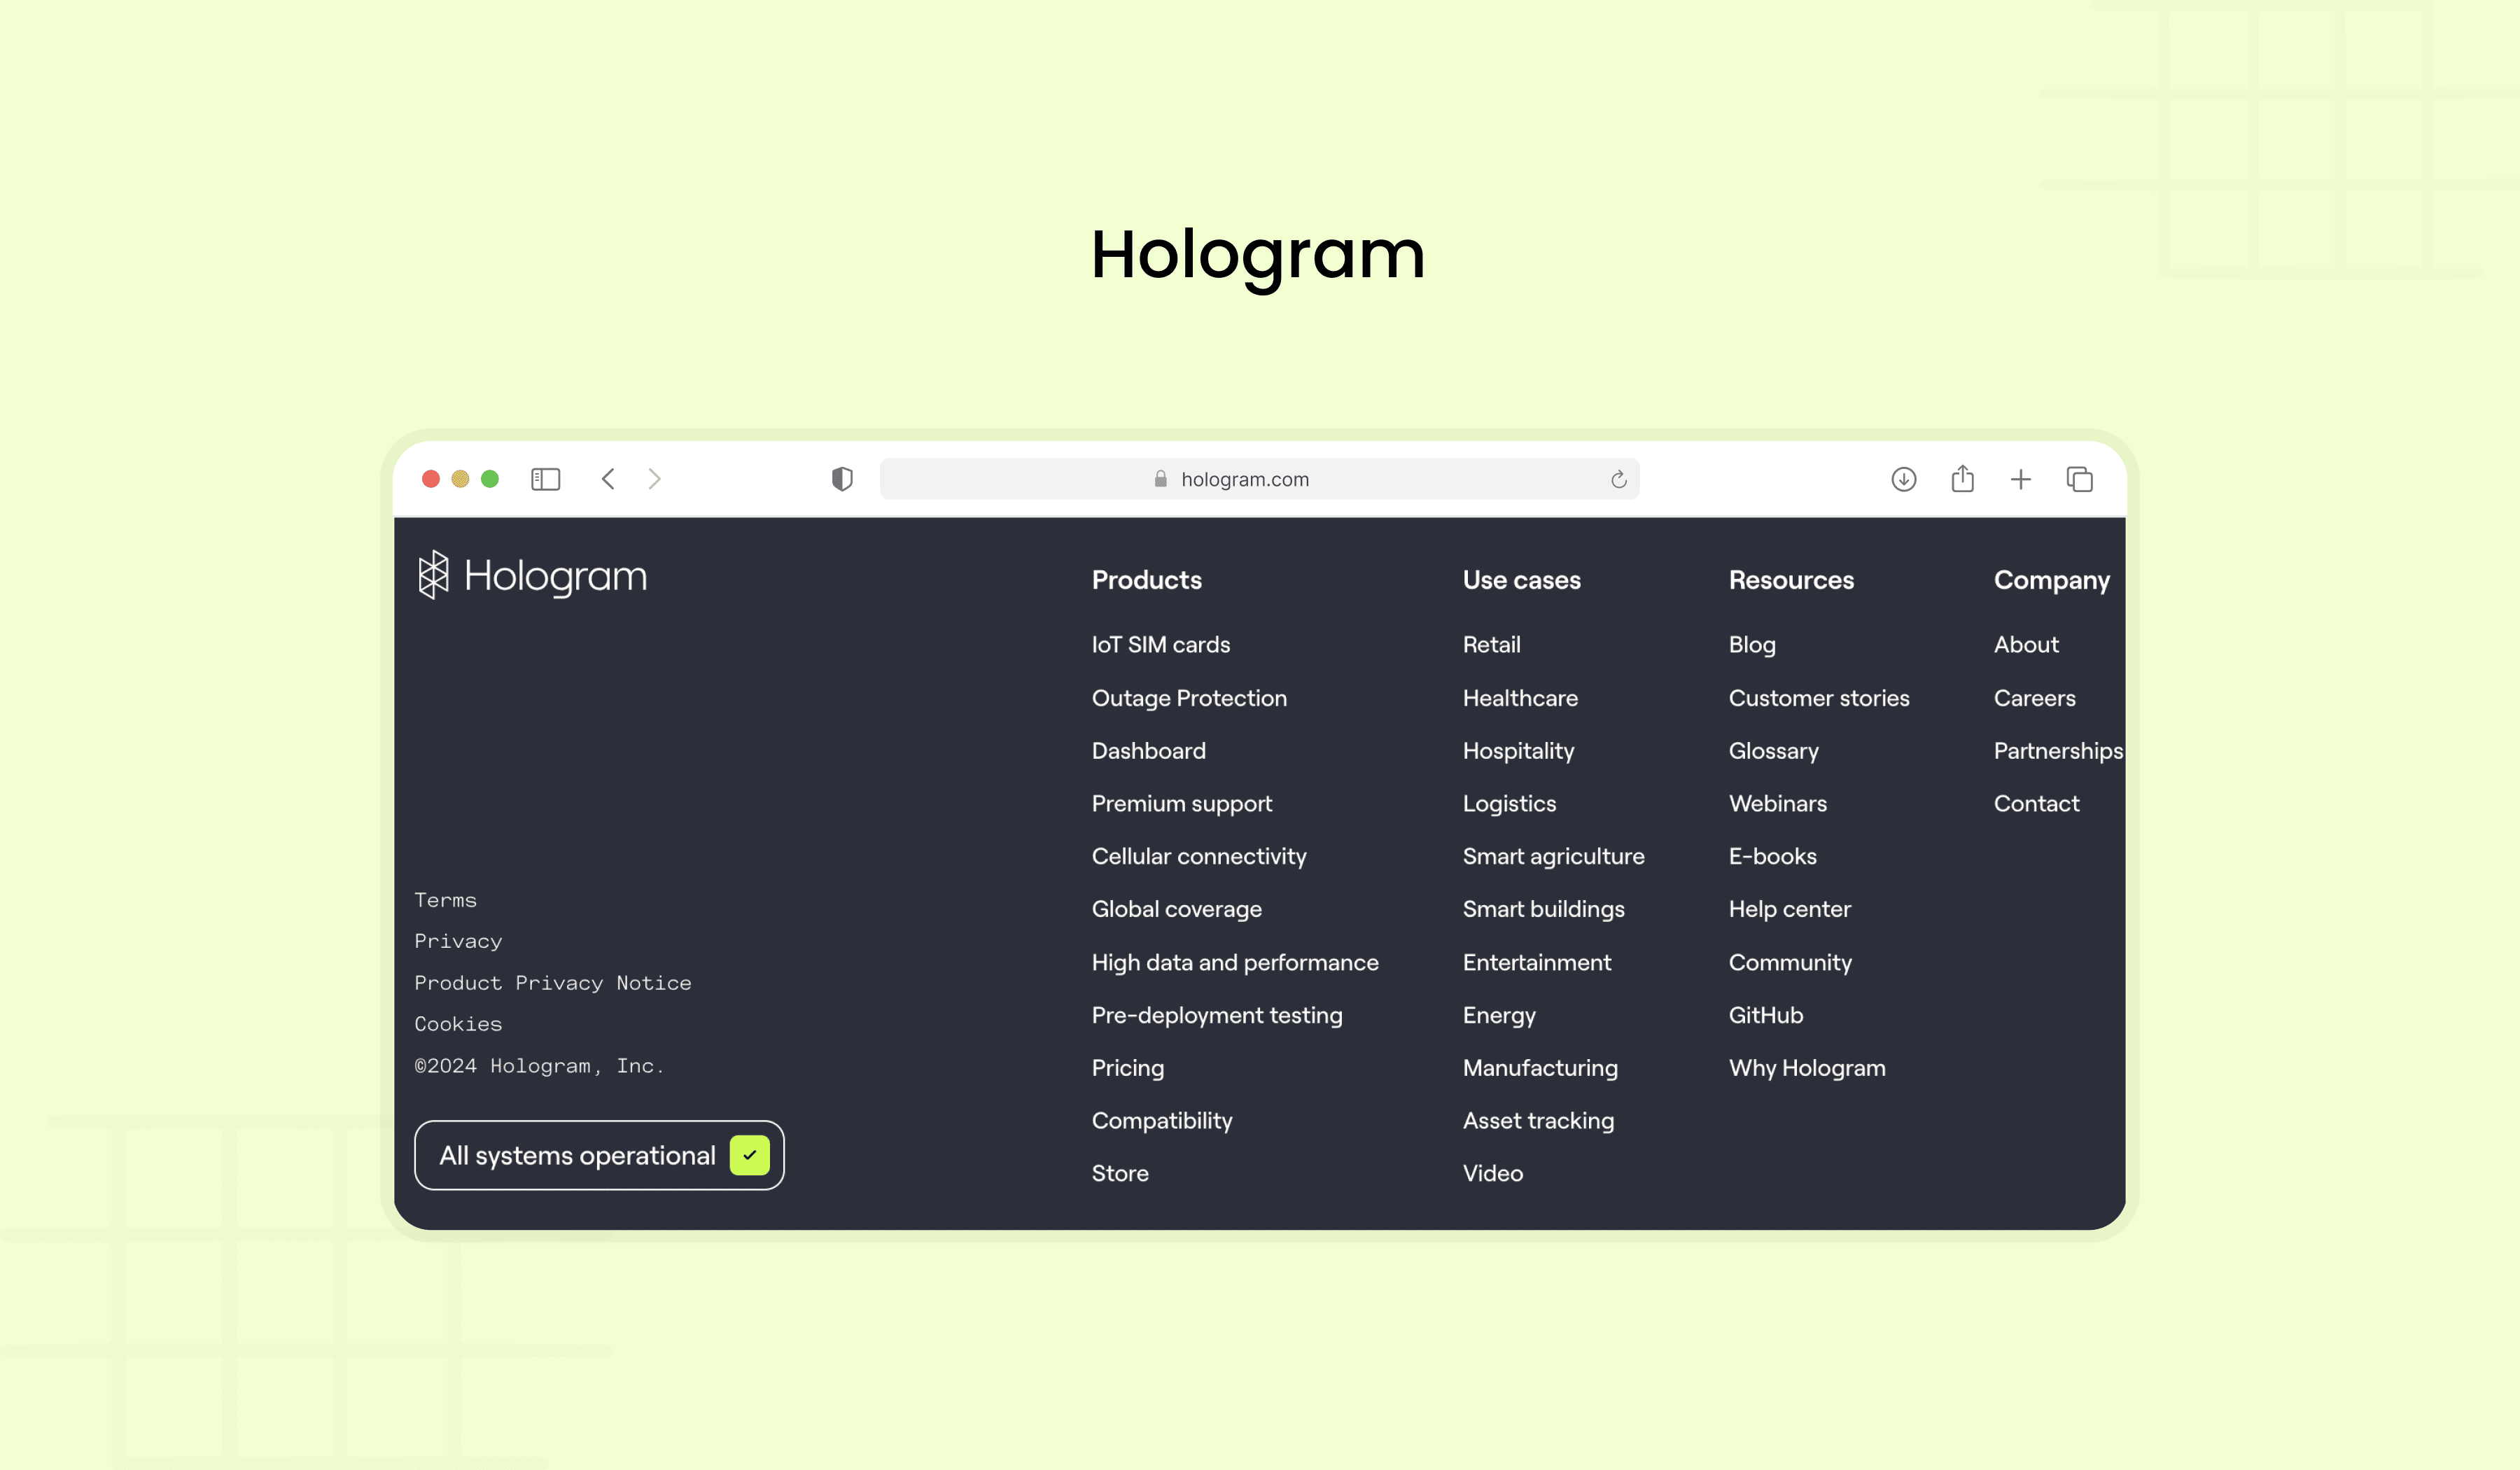Open the Asset tracking link
The image size is (2520, 1470).
(1538, 1122)
